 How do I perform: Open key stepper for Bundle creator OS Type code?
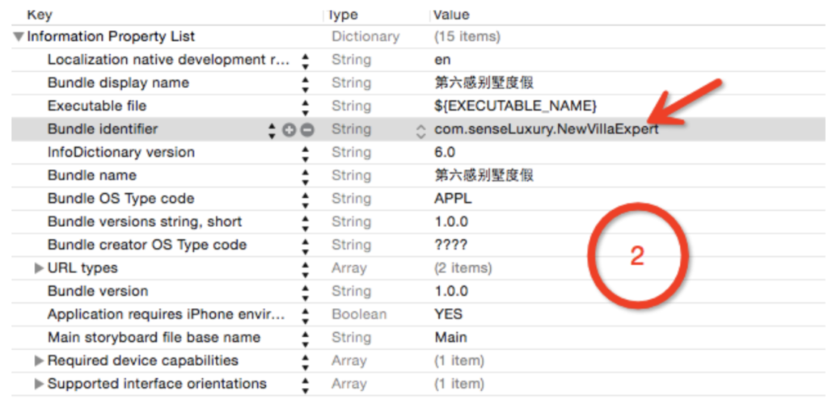[305, 246]
